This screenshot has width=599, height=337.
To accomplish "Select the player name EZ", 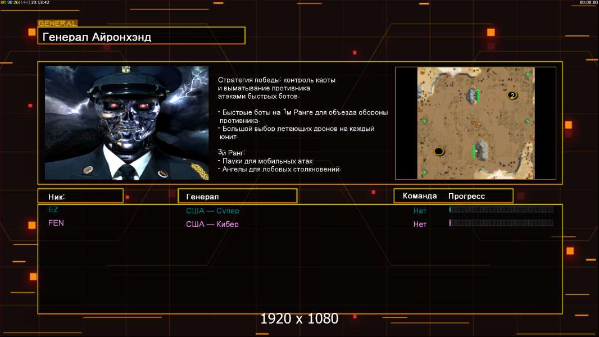I will [x=53, y=210].
